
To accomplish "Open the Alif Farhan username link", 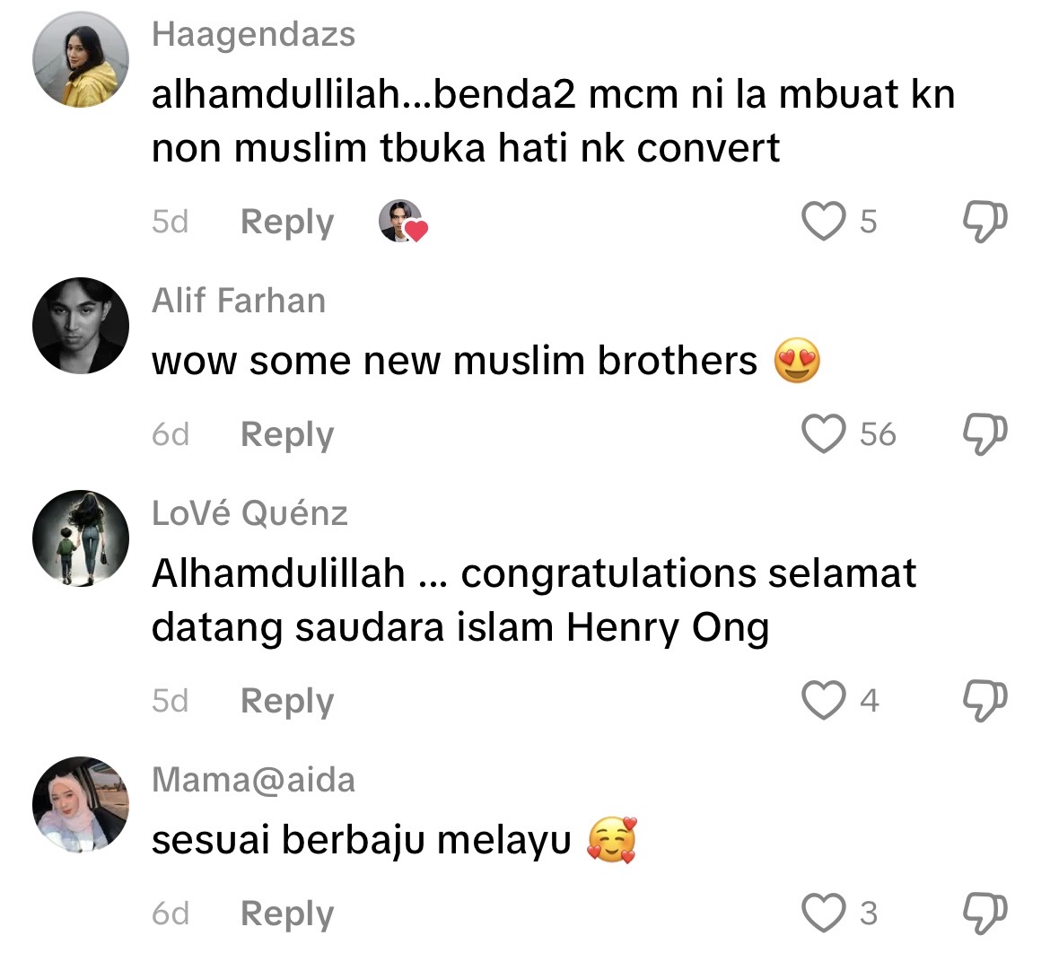I will tap(239, 300).
